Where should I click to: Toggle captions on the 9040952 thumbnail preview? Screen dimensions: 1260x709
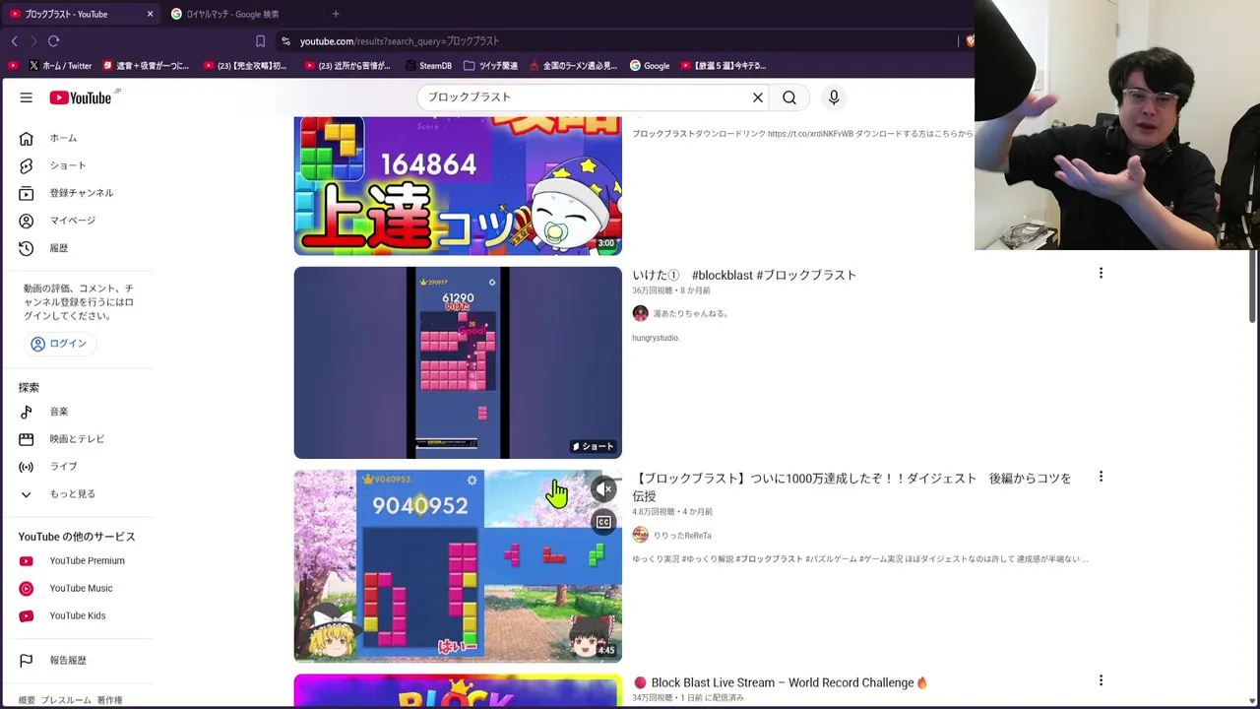click(603, 523)
